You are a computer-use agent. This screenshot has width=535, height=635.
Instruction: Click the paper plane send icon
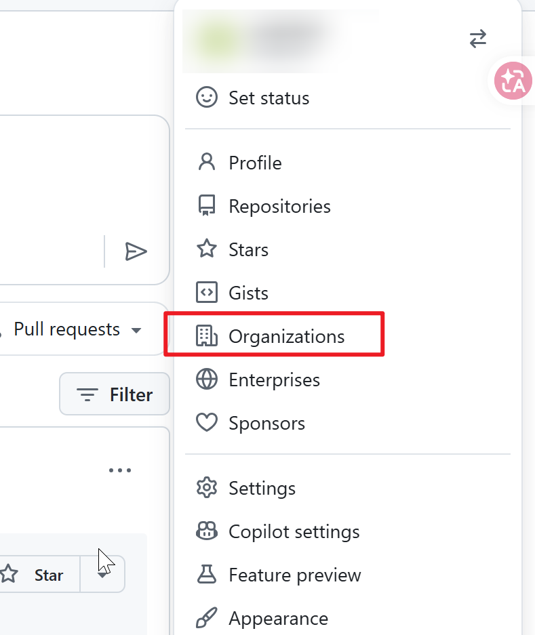[136, 251]
